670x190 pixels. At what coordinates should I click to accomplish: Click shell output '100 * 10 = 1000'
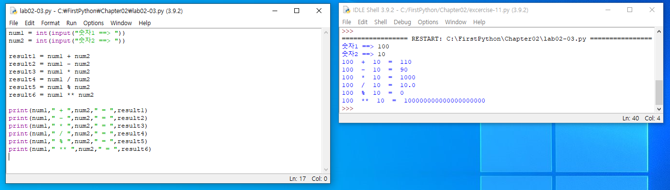379,77
